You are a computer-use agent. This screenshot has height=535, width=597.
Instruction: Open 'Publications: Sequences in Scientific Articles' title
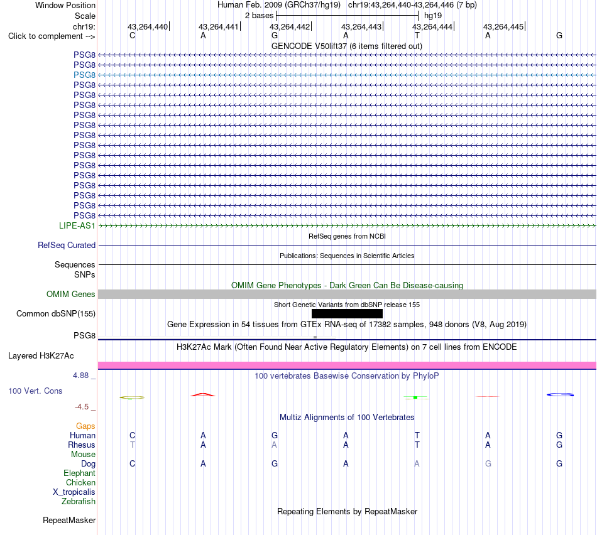click(x=347, y=256)
